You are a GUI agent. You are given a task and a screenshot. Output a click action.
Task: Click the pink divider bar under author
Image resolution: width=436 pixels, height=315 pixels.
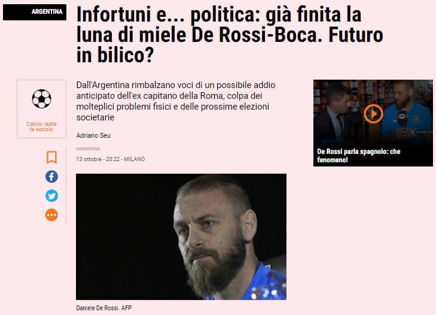tap(88, 149)
